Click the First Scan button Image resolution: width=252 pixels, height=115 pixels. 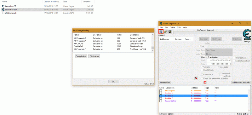click(x=204, y=39)
